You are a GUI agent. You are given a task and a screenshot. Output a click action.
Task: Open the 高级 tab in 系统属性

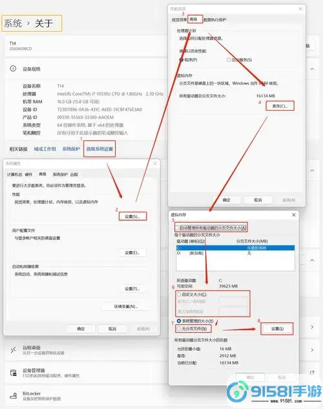point(43,174)
